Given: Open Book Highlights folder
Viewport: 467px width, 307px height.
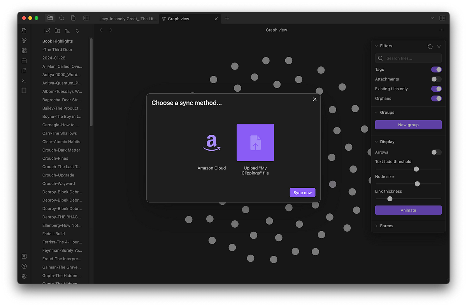Looking at the screenshot, I should click(58, 41).
